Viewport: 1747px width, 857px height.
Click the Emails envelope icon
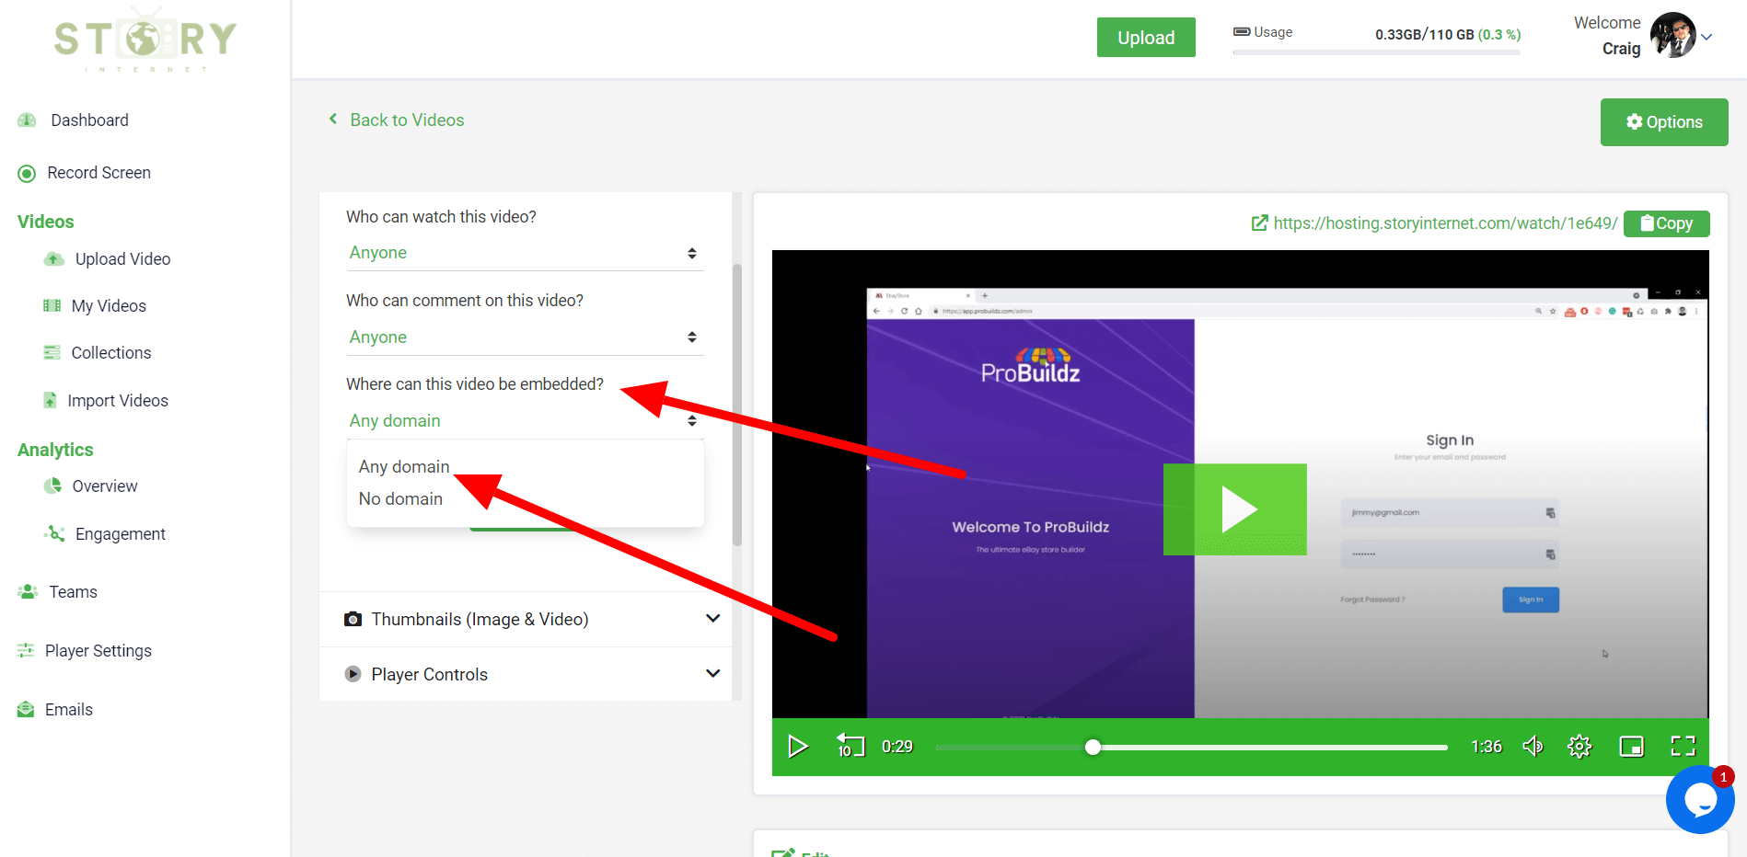(26, 710)
